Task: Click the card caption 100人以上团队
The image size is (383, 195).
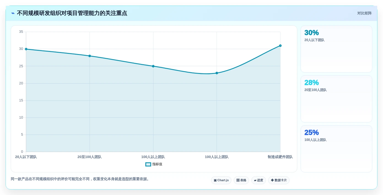Action: (315, 140)
